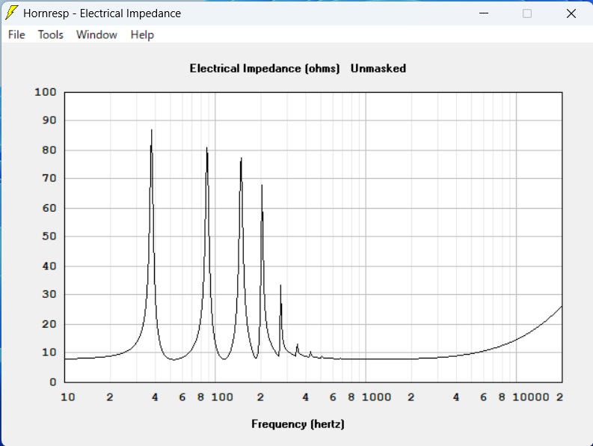Click the 'Electrical Impedance (ohms)' chart heading
This screenshot has width=593, height=446.
pos(265,68)
